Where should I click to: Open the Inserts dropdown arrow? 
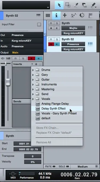pyautogui.click(x=32, y=64)
